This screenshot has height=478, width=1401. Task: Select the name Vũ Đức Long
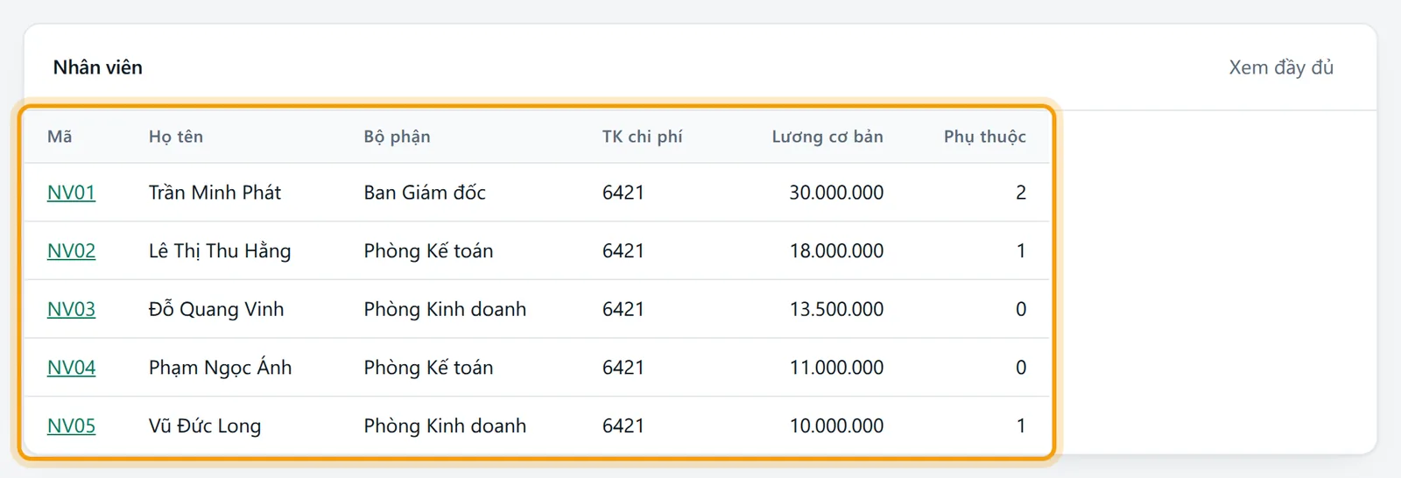click(x=205, y=426)
